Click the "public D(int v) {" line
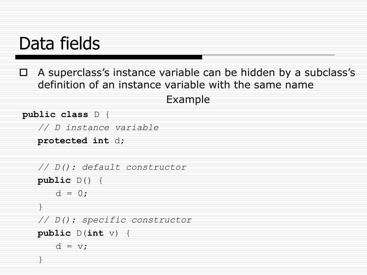Viewport: 367px width, 275px height. tap(84, 233)
